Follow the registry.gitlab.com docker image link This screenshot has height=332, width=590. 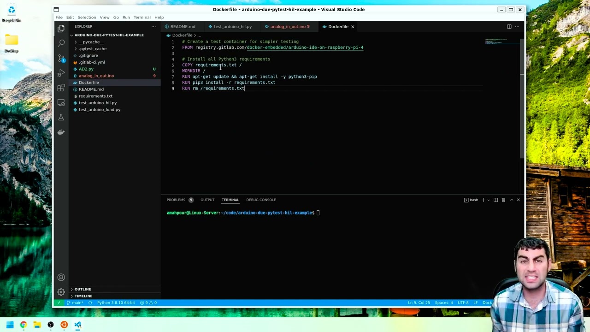coord(305,47)
